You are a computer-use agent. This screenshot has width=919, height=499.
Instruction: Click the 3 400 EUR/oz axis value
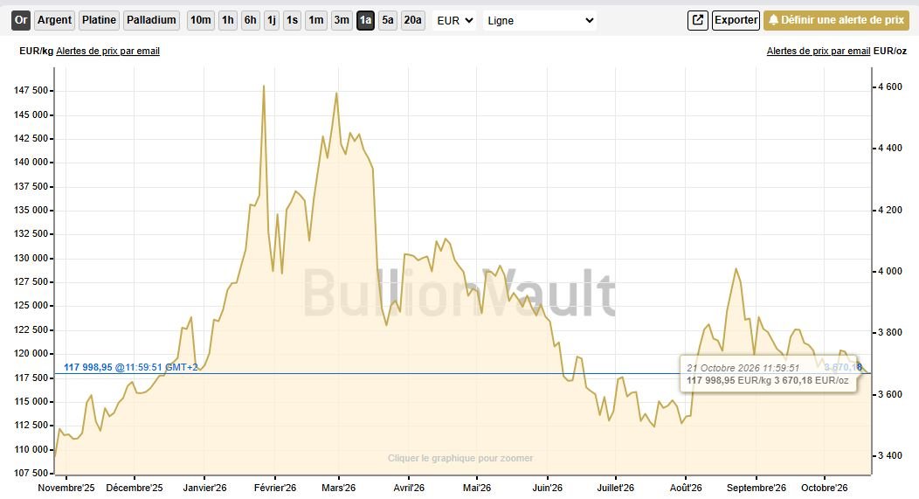pos(889,455)
